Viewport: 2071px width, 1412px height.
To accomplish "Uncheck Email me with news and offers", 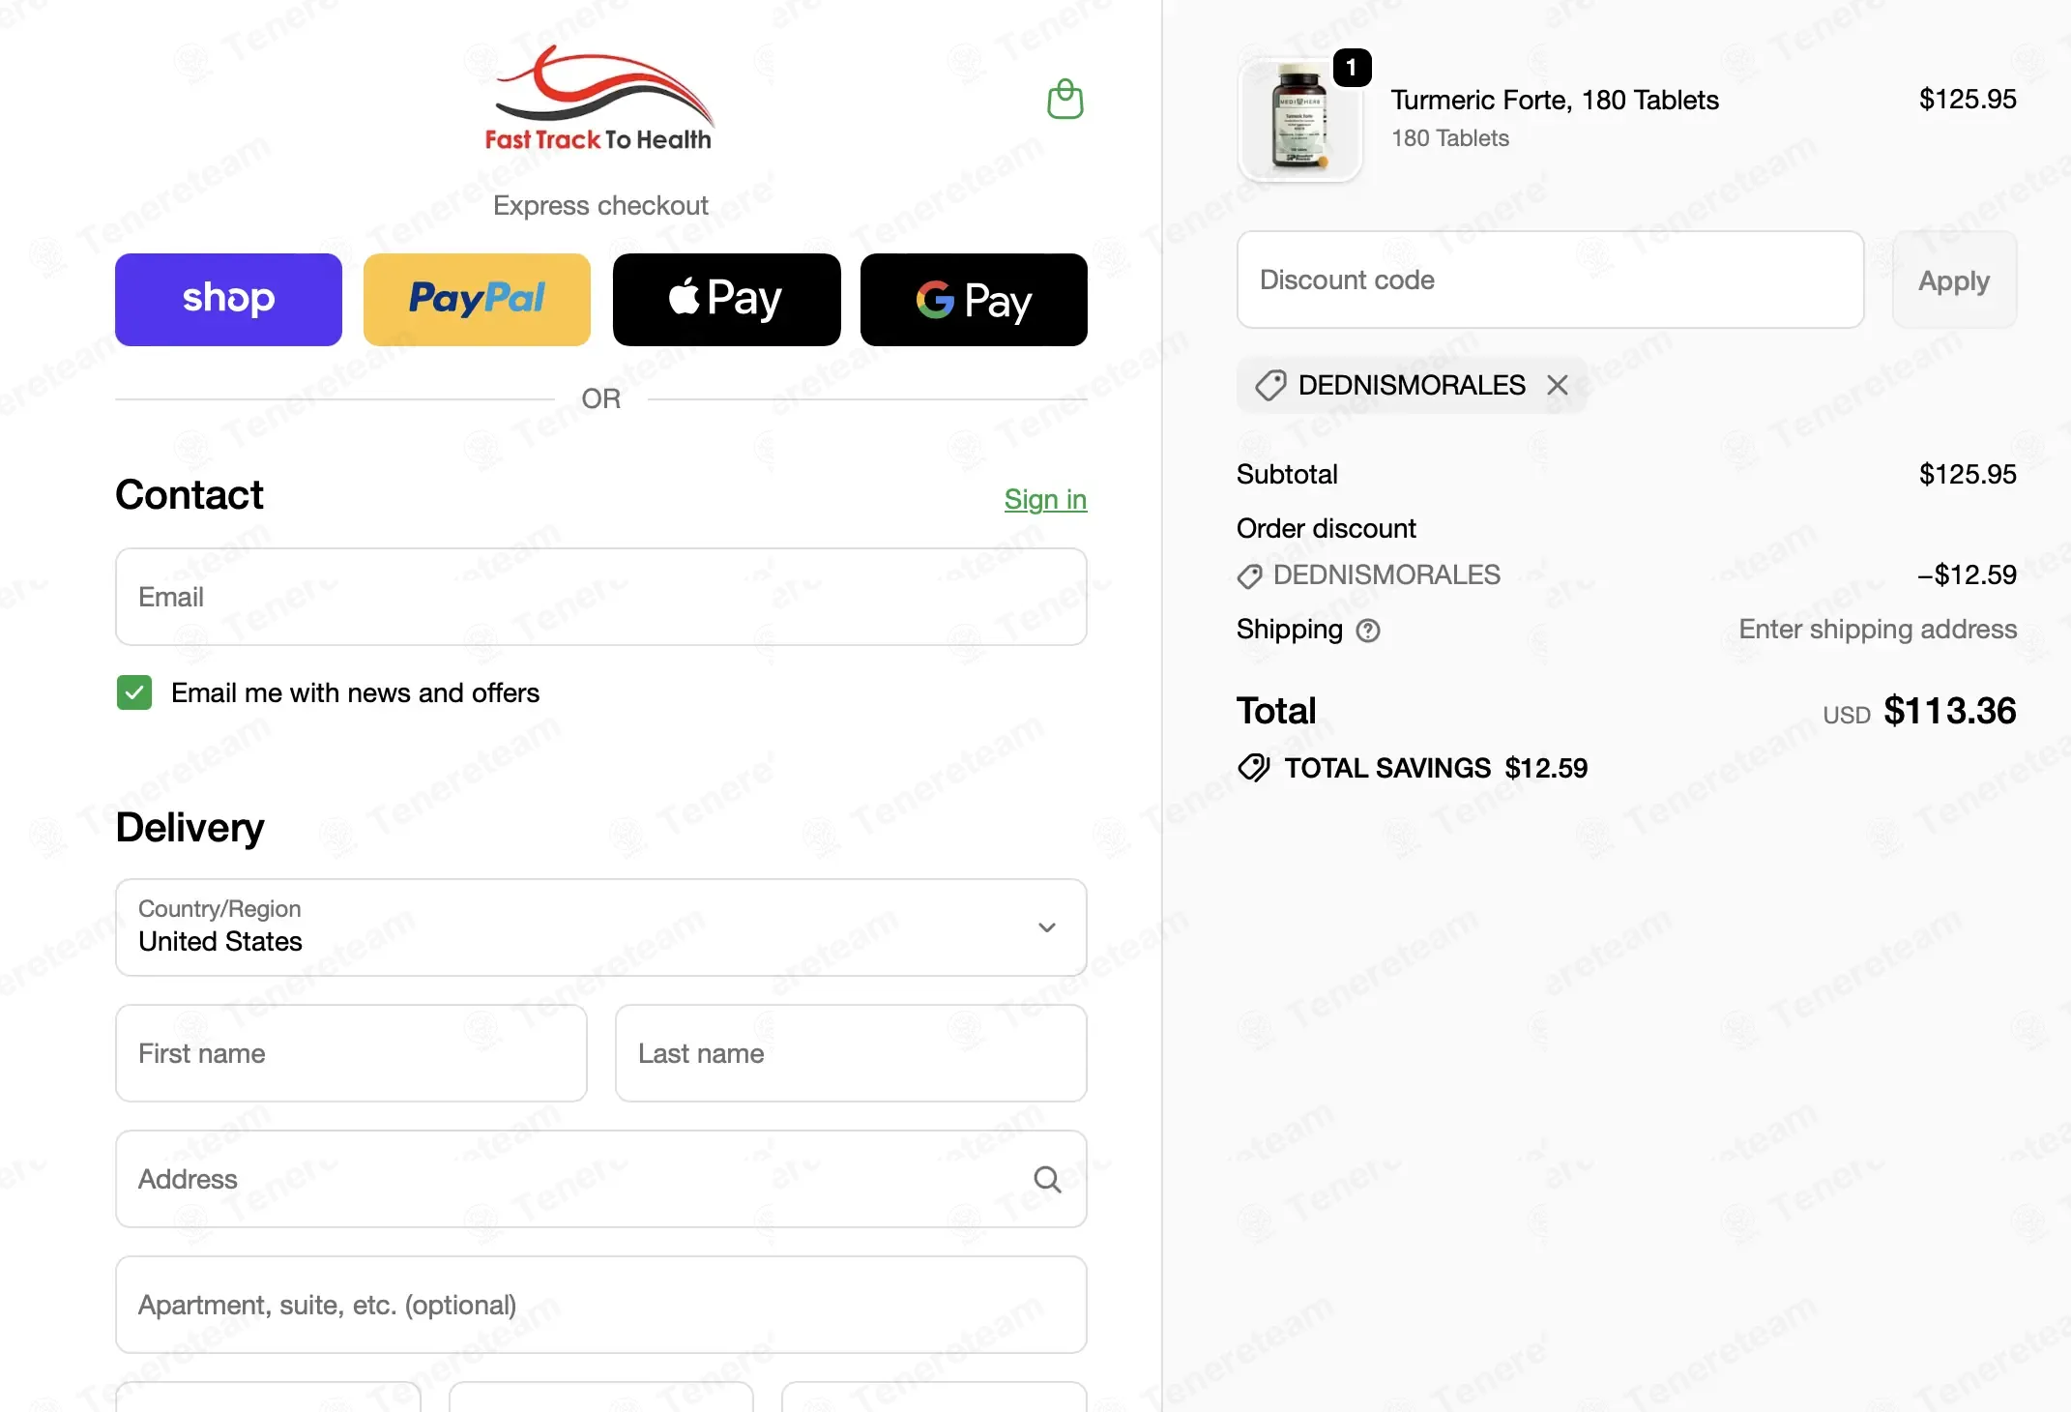I will tap(134, 692).
